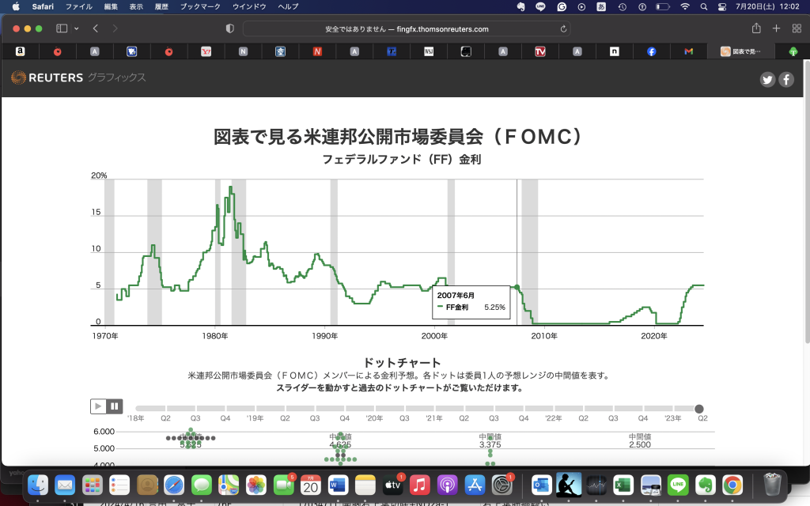
Task: Reload the page using the address bar icon
Action: pos(563,28)
